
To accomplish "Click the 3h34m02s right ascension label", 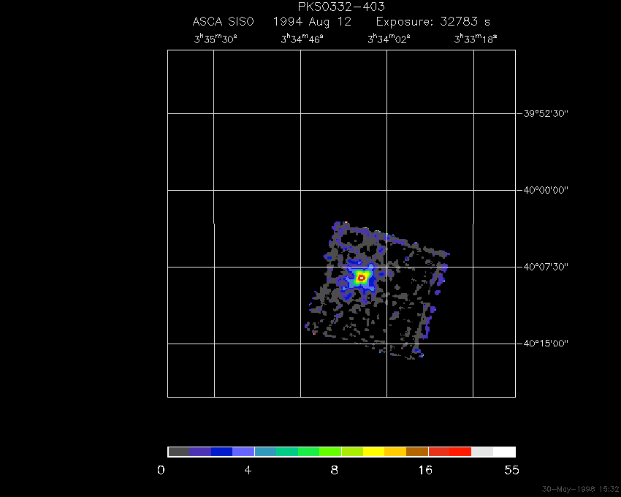I will click(x=389, y=39).
